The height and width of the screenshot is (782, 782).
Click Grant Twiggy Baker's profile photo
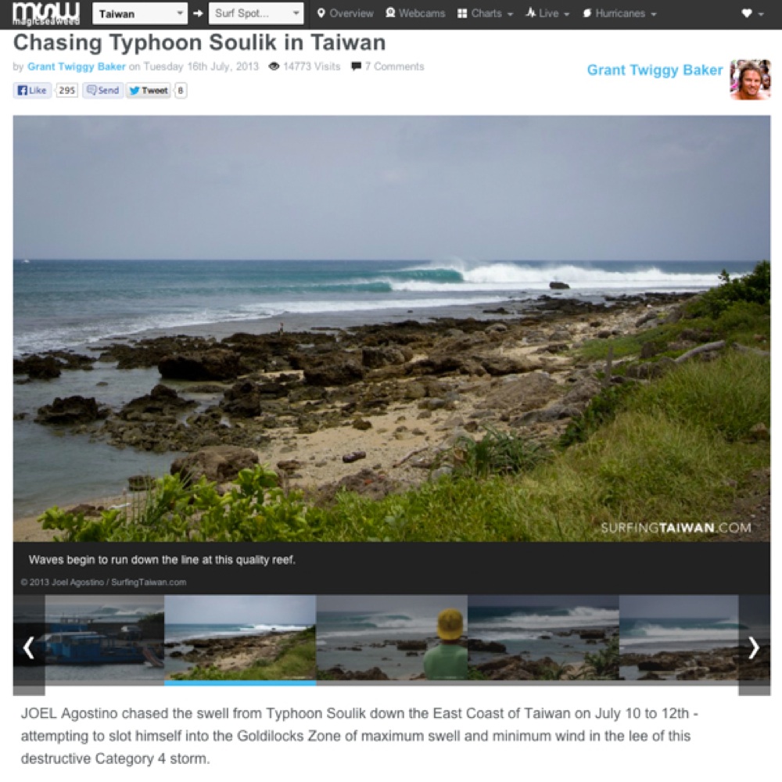750,80
